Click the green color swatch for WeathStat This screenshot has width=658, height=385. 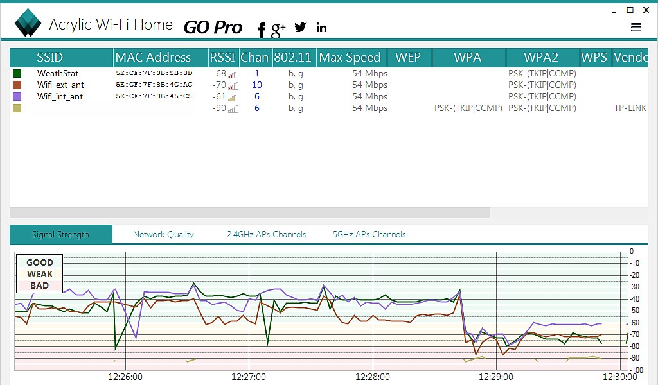click(17, 73)
